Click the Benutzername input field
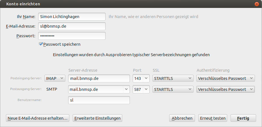Screen dimensions: 262x127 pyautogui.click(x=99, y=100)
